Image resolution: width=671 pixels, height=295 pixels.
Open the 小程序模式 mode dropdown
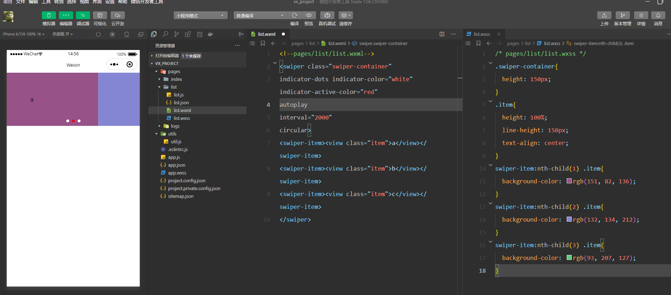coord(200,16)
